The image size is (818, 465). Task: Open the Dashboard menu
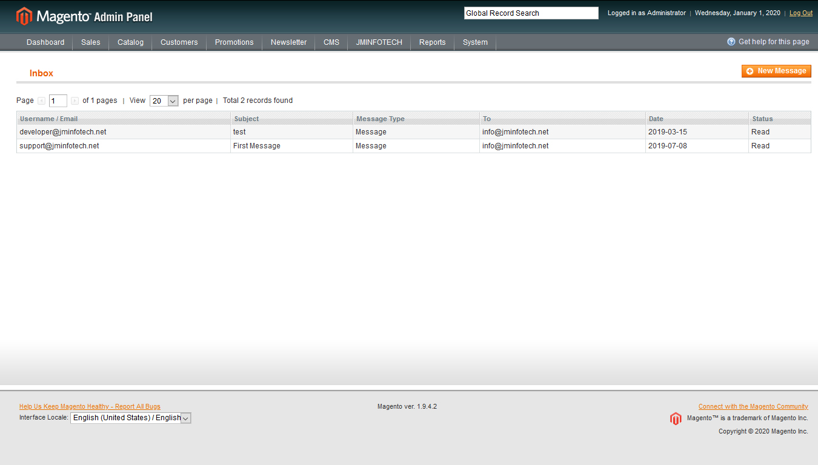coord(45,42)
